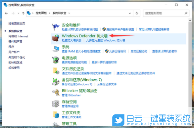Open 备份和还原(Windows 7) heading
Screen dimensions: 194x128
(82, 80)
